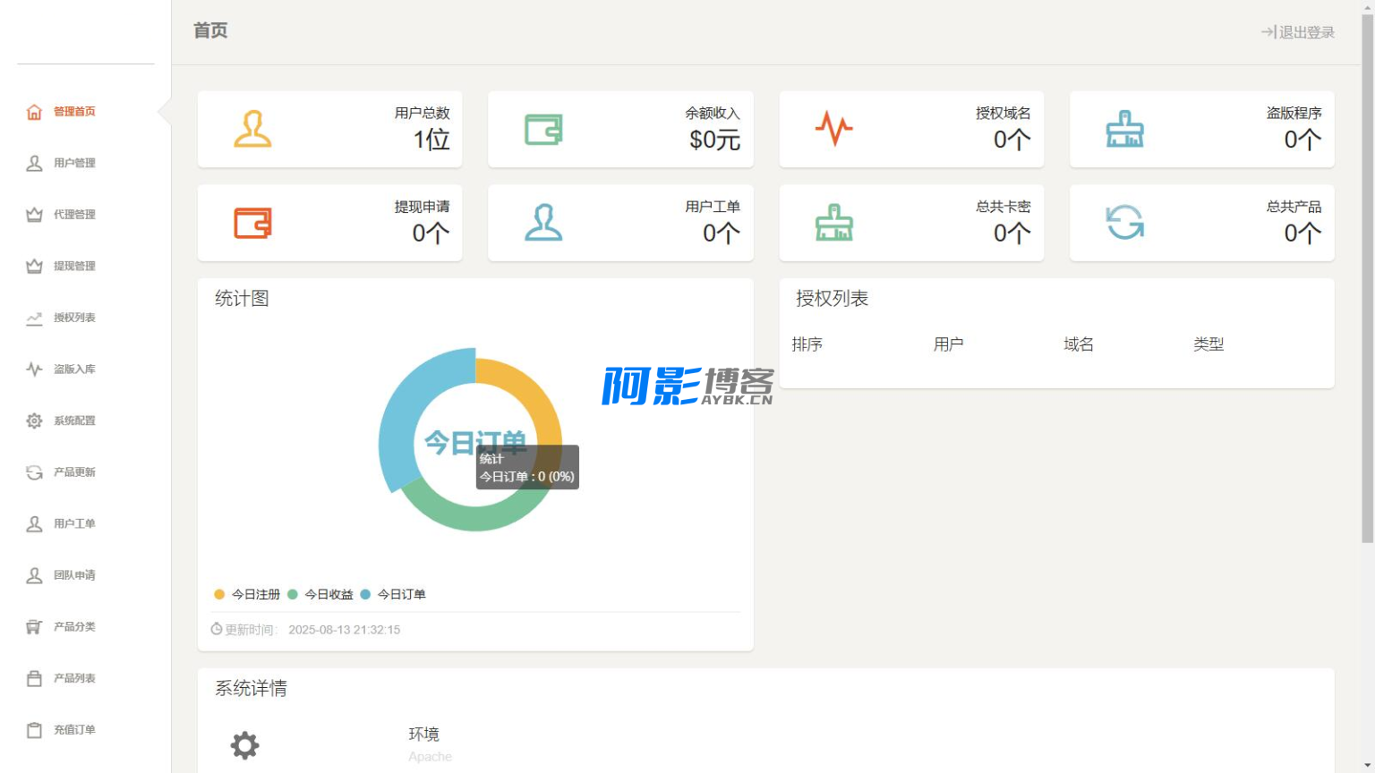The width and height of the screenshot is (1375, 773).
Task: Click the user icon beside 用户管理
Action: (34, 164)
